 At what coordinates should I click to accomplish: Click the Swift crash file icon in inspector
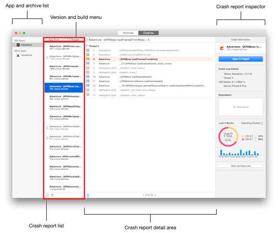222,48
